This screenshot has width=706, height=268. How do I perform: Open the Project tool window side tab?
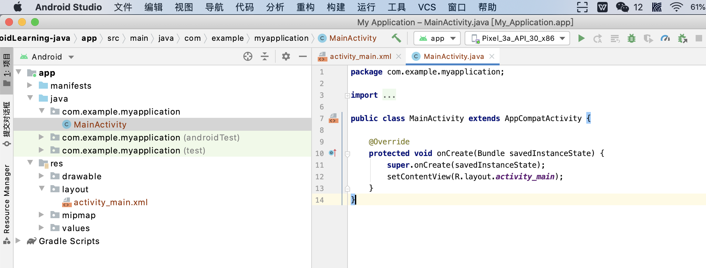coord(6,70)
